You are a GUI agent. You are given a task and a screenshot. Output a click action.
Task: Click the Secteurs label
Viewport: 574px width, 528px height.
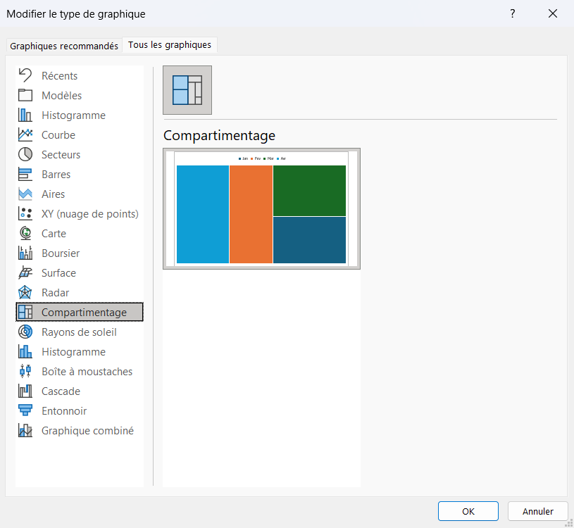(x=61, y=155)
